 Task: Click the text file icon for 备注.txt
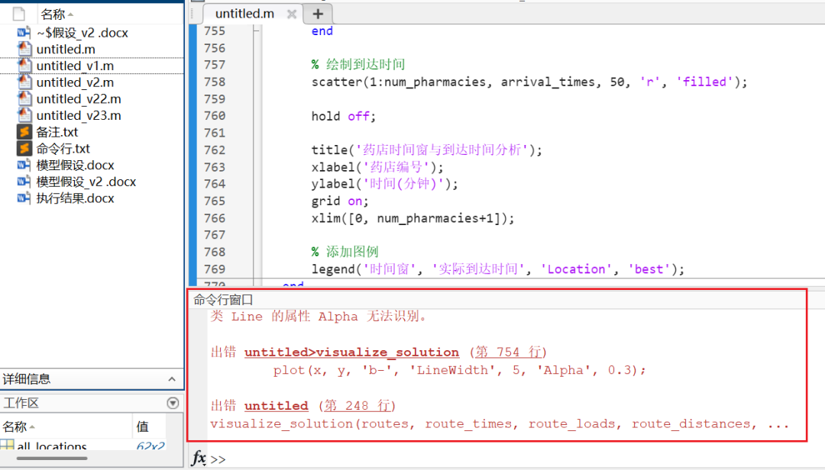[x=24, y=132]
